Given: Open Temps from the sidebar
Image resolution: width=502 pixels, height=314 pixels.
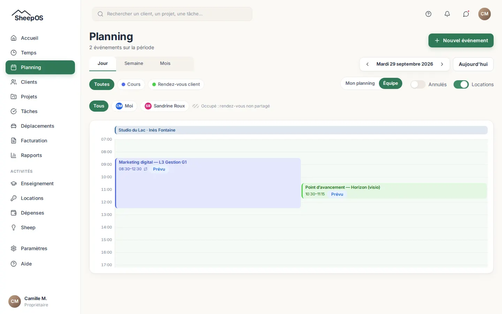Looking at the screenshot, I should point(40,53).
